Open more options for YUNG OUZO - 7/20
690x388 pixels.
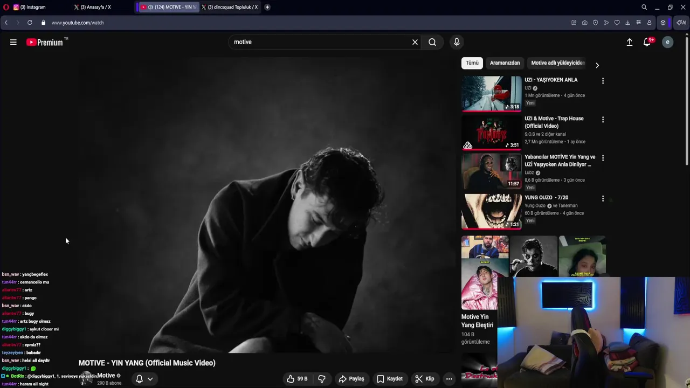pyautogui.click(x=603, y=198)
